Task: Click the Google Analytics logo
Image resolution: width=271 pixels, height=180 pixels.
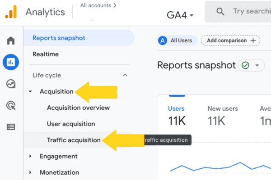Action: click(x=11, y=12)
